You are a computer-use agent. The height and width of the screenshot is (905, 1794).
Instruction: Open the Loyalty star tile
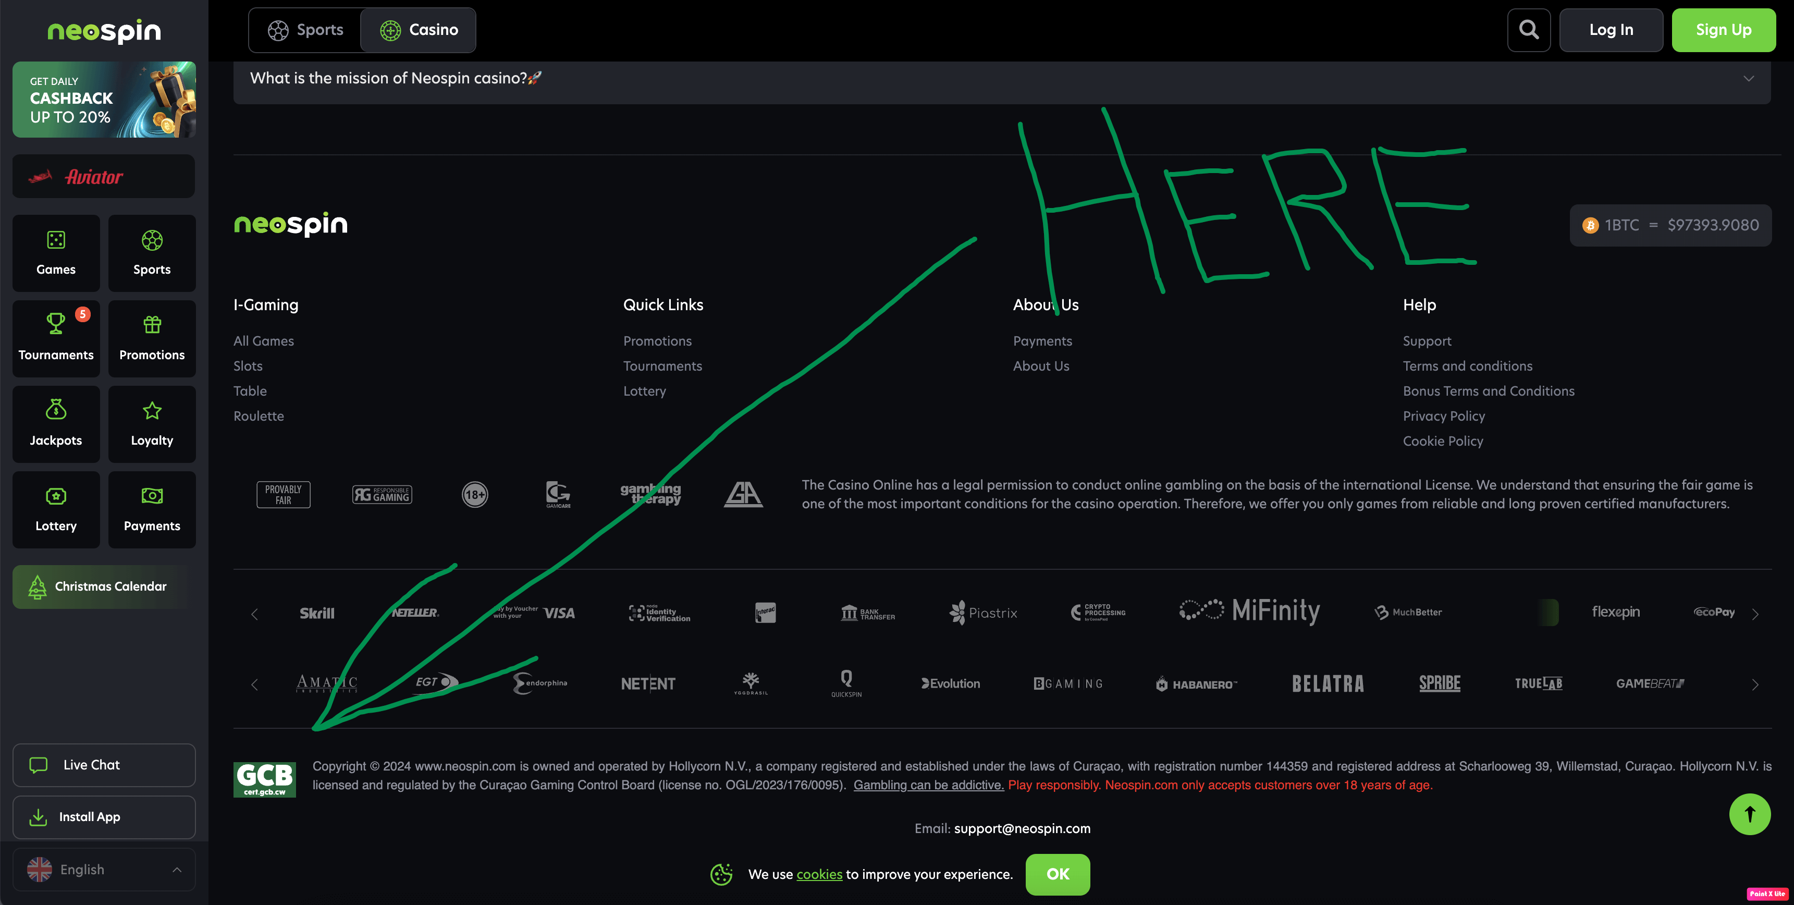(152, 424)
